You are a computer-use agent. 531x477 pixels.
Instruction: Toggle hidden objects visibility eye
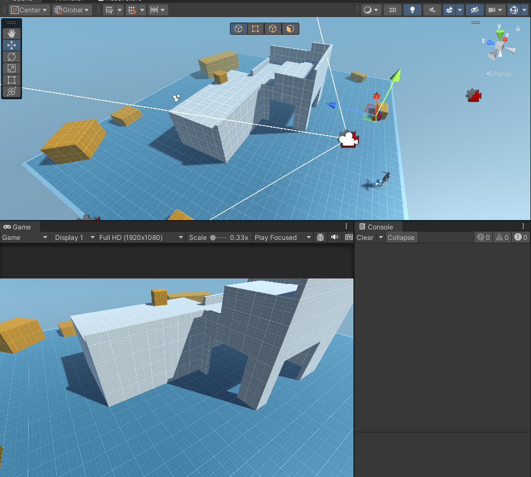pos(474,10)
